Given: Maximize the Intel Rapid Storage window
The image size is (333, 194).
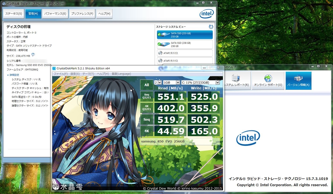Looking at the screenshot, I should pyautogui.click(x=203, y=3).
